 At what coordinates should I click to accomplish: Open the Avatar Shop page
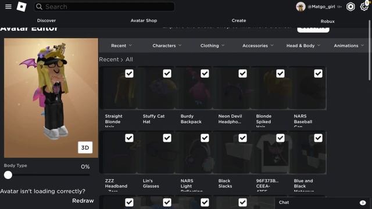click(x=144, y=21)
